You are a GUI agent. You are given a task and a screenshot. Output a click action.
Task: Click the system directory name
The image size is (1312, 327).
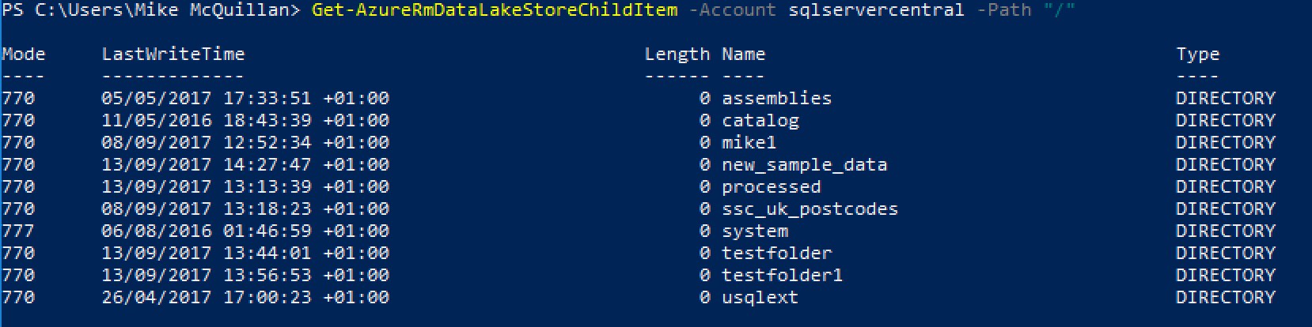coord(754,231)
